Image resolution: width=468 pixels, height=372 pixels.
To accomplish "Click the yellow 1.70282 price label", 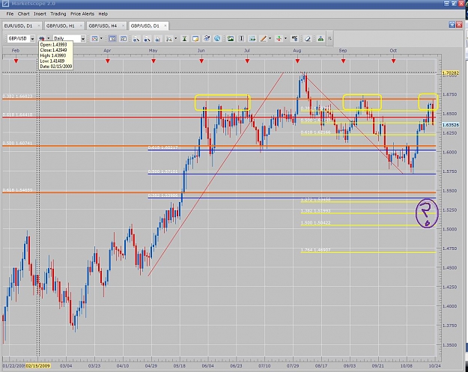I will coord(450,73).
